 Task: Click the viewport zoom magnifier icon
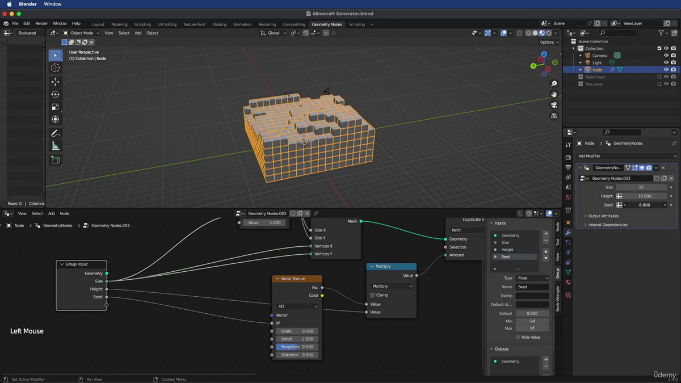tap(554, 83)
